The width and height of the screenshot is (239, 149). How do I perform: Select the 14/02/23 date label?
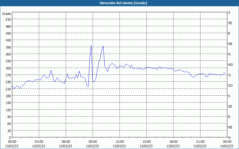227,146
